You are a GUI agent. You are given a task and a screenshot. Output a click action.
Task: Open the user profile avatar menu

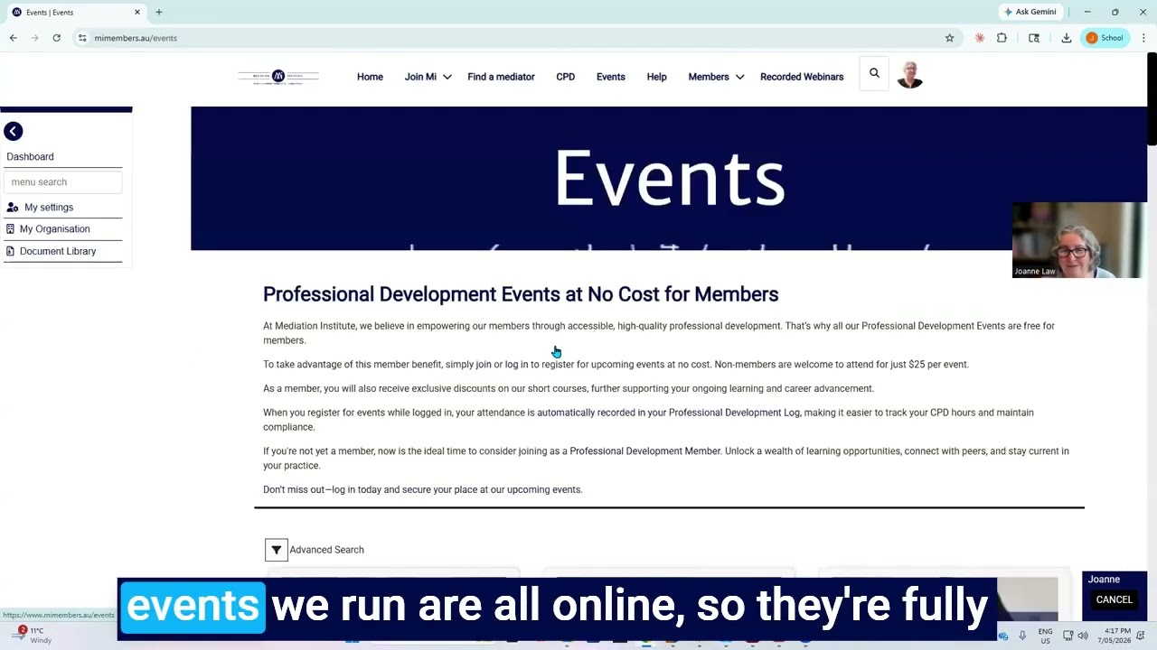point(909,75)
